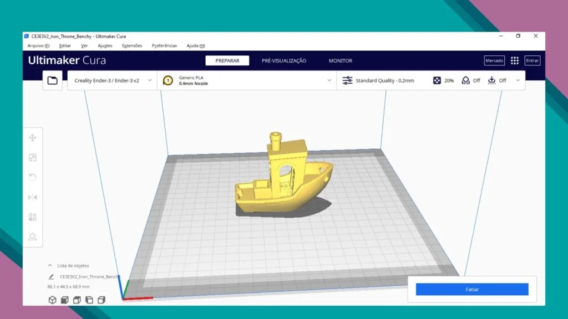The image size is (568, 319).
Task: Click the 86.1 x 44.5 x 68.9 mm dimensions
Action: tap(68, 286)
